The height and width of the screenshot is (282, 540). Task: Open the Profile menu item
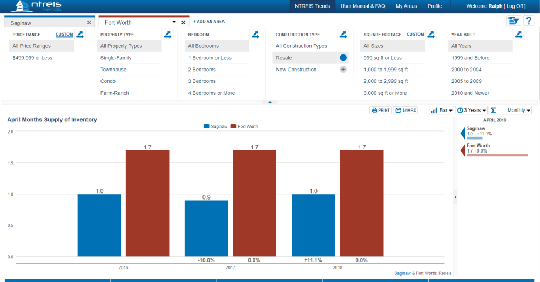click(x=435, y=6)
